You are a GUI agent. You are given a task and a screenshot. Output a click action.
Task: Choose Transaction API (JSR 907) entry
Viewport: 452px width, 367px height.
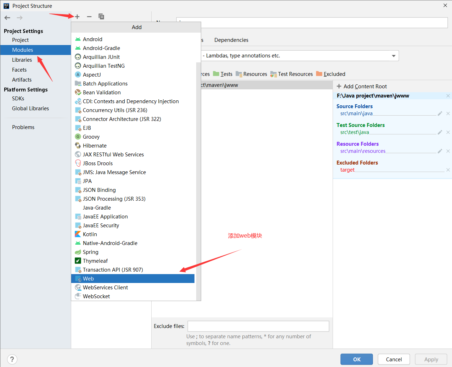click(x=133, y=270)
